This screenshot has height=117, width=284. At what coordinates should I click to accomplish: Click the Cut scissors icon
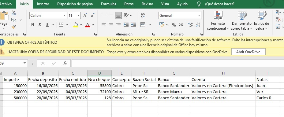tap(14, 13)
